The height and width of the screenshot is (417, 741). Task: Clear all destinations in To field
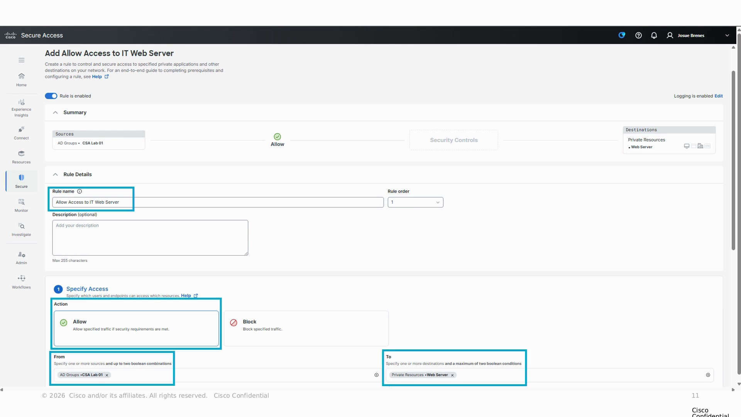[x=708, y=375]
